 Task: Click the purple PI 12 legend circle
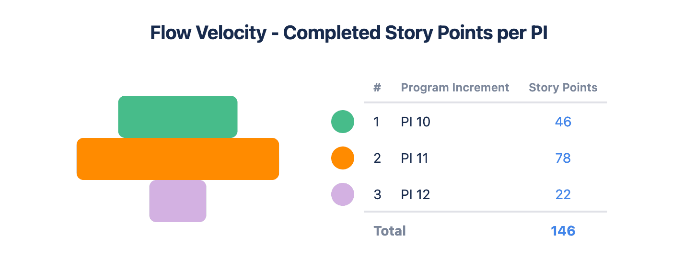coord(343,194)
